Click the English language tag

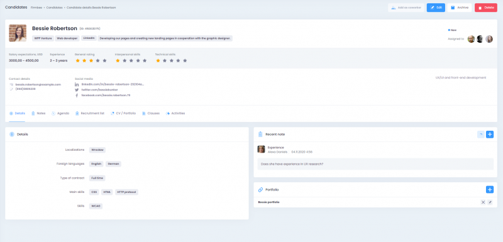point(96,164)
